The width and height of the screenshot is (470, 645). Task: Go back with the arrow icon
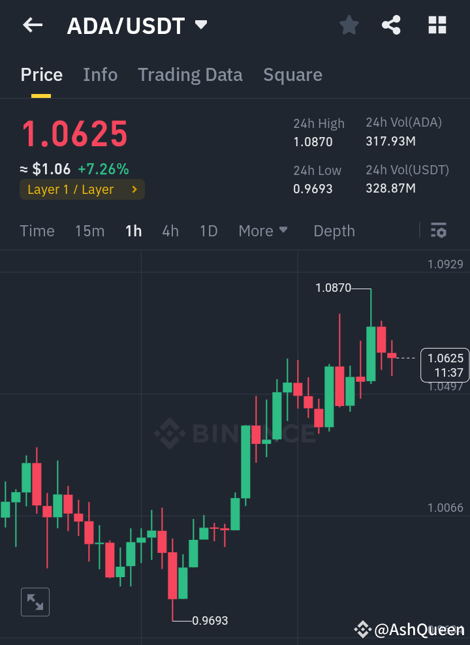coord(31,25)
